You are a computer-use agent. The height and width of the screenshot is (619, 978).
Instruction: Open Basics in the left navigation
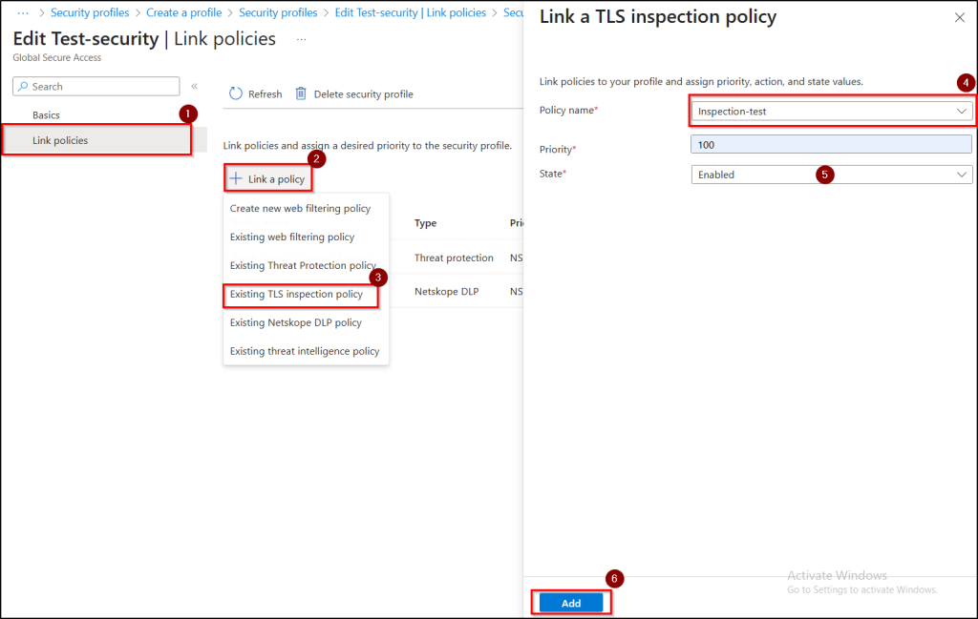point(46,115)
